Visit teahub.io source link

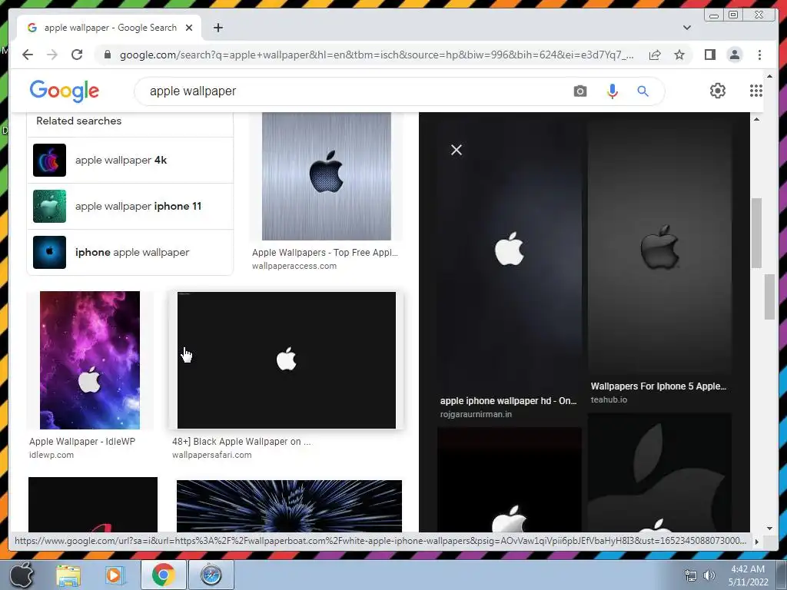609,399
